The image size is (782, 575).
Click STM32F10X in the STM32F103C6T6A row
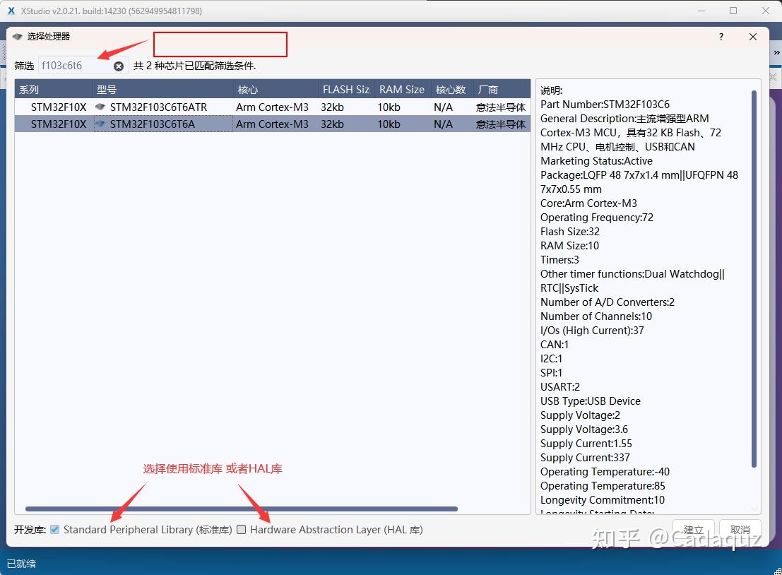point(59,124)
